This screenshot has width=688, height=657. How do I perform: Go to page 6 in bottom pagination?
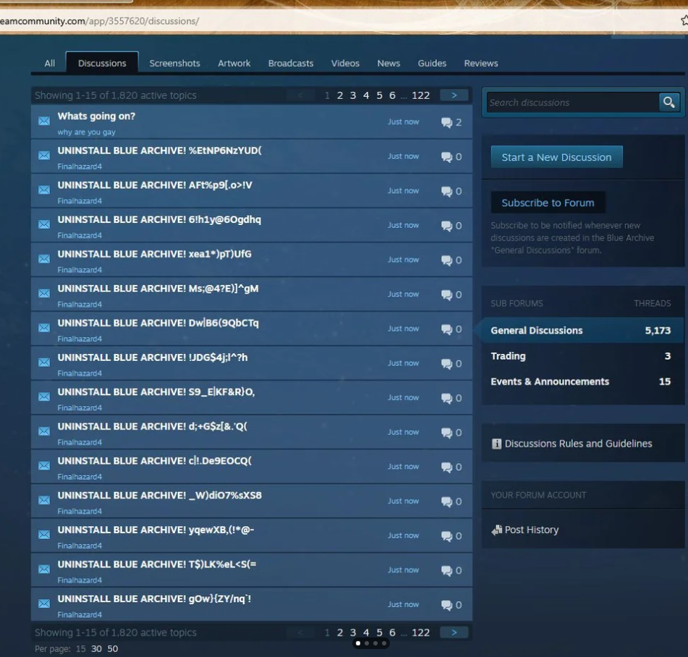click(x=392, y=632)
